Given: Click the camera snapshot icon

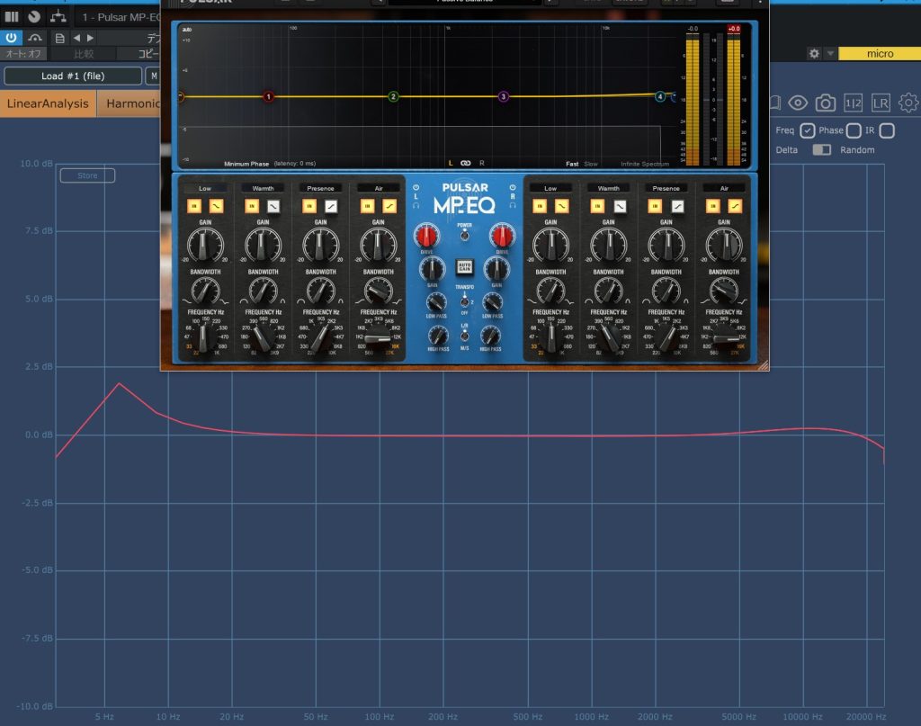Looking at the screenshot, I should pos(825,103).
